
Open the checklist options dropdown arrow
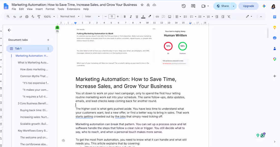coord(195,16)
